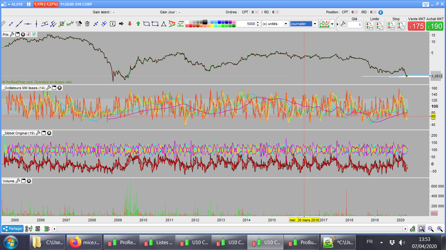Choose the green up arrow drawing tool
The image size is (446, 250).
[x=138, y=24]
